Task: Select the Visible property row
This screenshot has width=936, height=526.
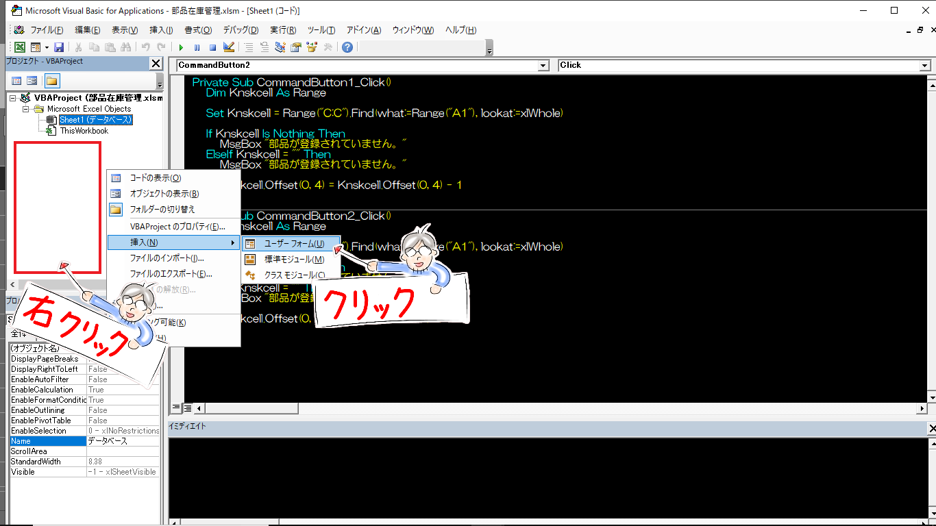Action: point(85,472)
